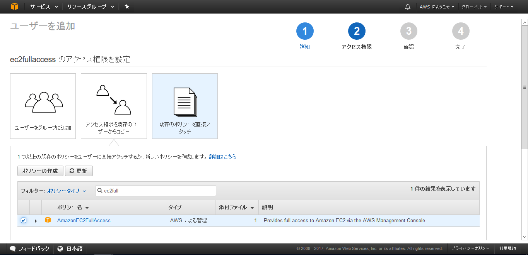Change language via 日本語 button
The image size is (528, 255).
tap(70, 249)
